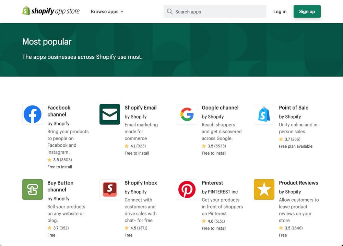Viewport: 343px width, 246px height.
Task: Click 'Free to install' under Shopify Email
Action: point(137,153)
